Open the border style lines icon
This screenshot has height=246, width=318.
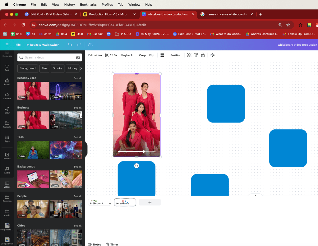point(162,55)
